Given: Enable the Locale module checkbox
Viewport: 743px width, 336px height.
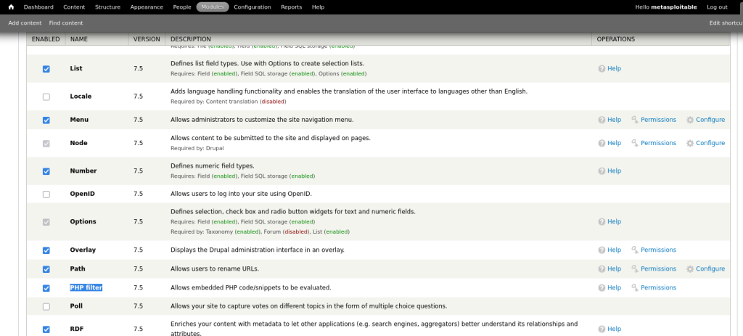Looking at the screenshot, I should (x=46, y=97).
